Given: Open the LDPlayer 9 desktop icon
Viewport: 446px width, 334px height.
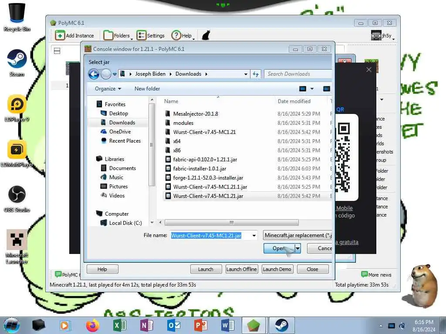Looking at the screenshot, I should (x=17, y=108).
